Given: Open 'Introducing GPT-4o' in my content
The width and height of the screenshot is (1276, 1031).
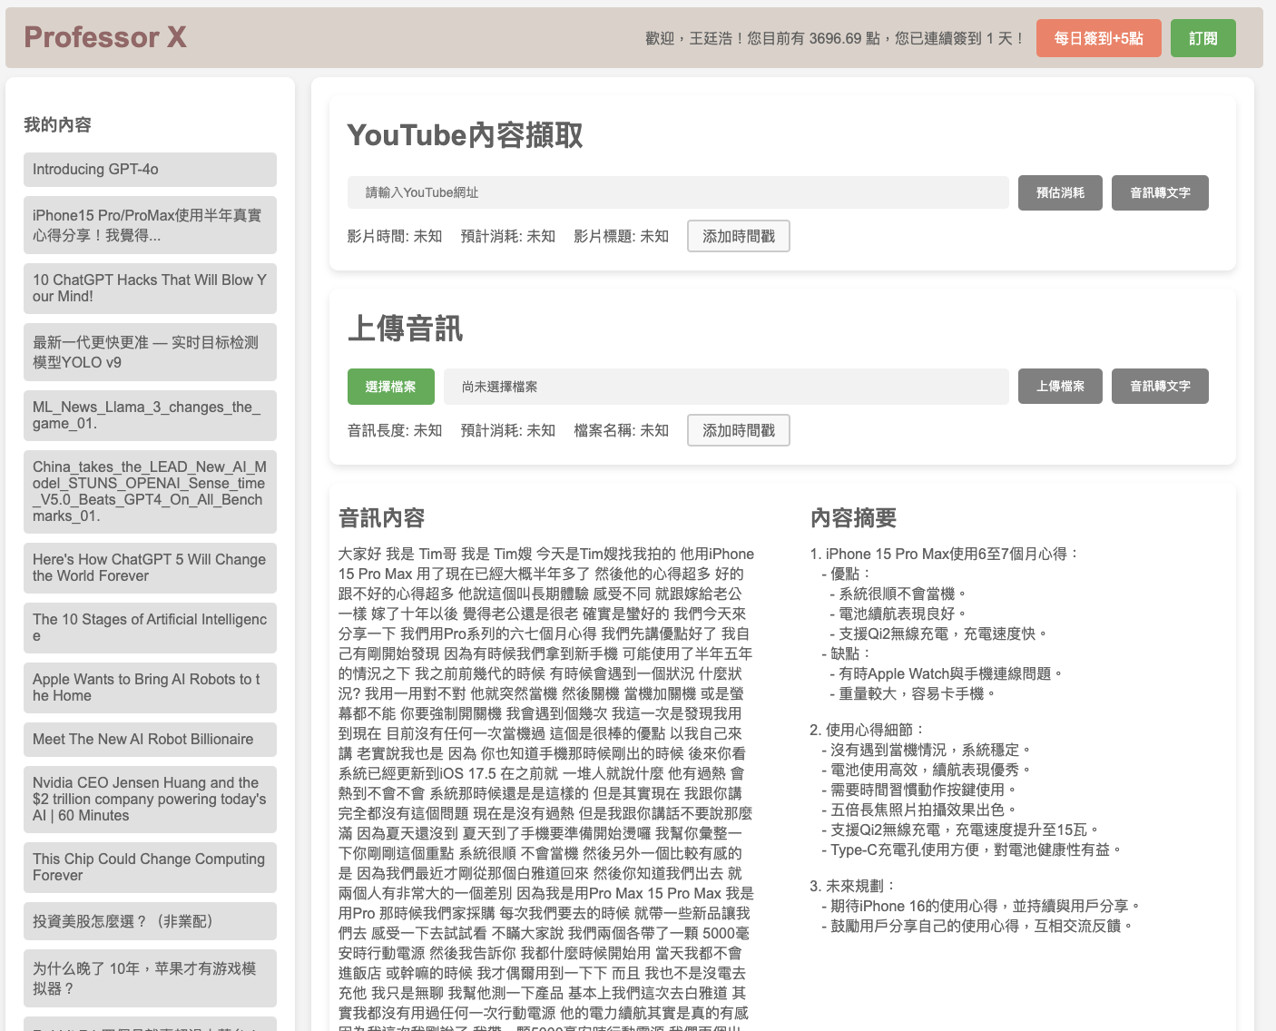Looking at the screenshot, I should [x=150, y=170].
